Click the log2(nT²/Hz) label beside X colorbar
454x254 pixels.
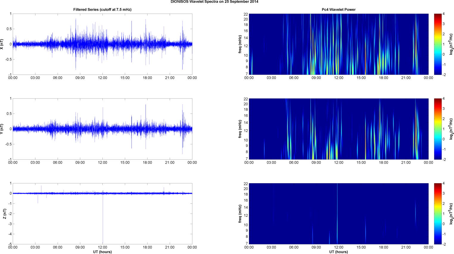[451, 44]
